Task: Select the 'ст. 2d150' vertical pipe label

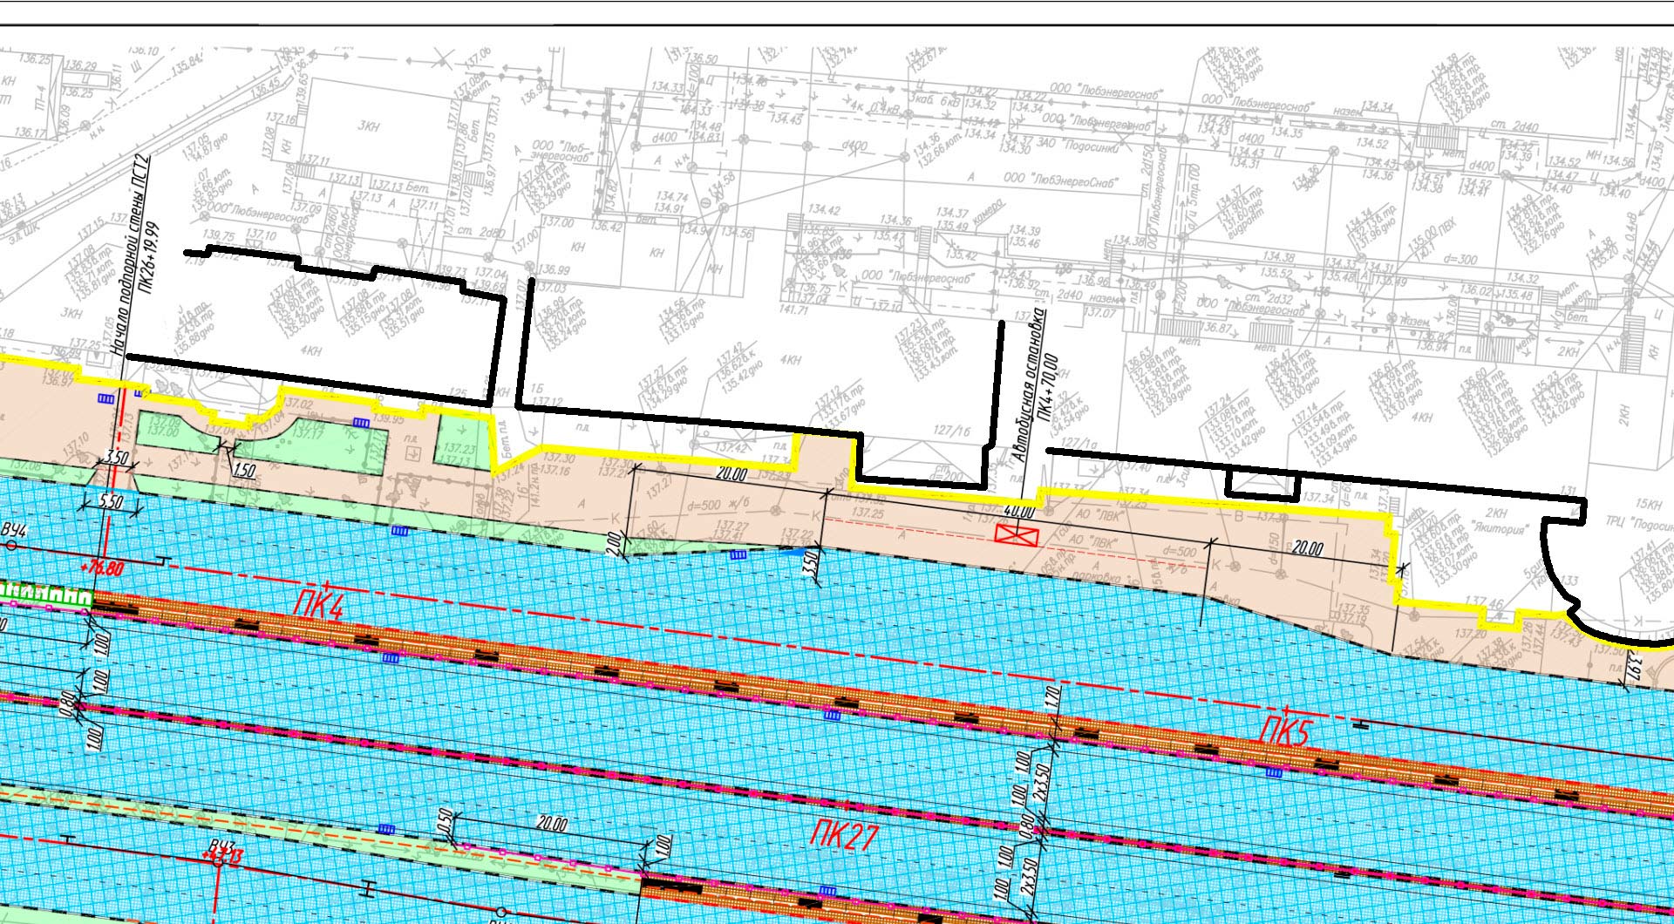Action: point(1146,172)
